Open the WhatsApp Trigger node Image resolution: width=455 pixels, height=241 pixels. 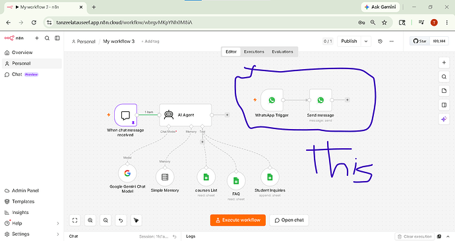coord(272,100)
